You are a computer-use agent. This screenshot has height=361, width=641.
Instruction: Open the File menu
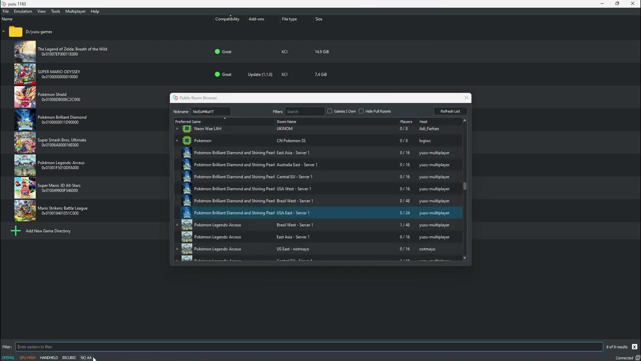point(6,11)
